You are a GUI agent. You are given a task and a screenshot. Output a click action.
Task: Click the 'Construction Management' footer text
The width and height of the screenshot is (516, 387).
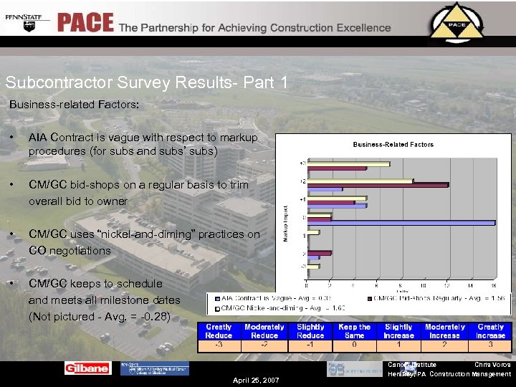point(470,374)
